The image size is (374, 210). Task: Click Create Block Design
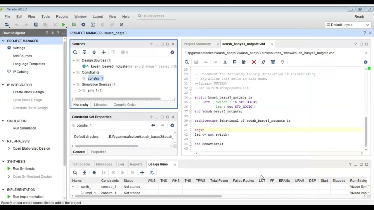click(28, 92)
